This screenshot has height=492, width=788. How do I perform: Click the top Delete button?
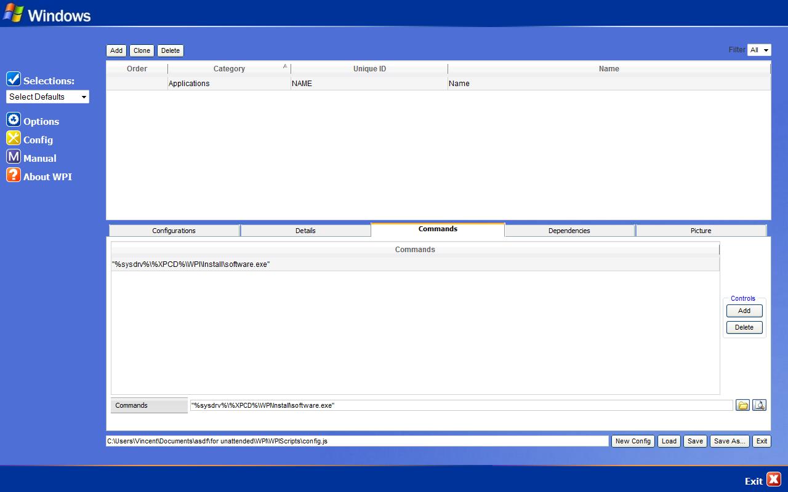171,50
